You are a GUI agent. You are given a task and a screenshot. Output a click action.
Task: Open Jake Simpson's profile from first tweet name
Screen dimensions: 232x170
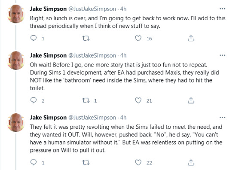click(48, 9)
